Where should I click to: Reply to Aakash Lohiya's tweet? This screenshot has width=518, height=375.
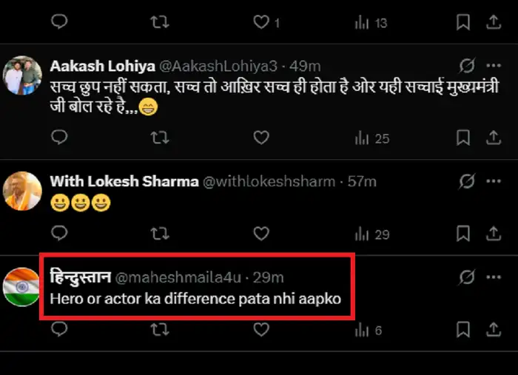[x=61, y=138]
